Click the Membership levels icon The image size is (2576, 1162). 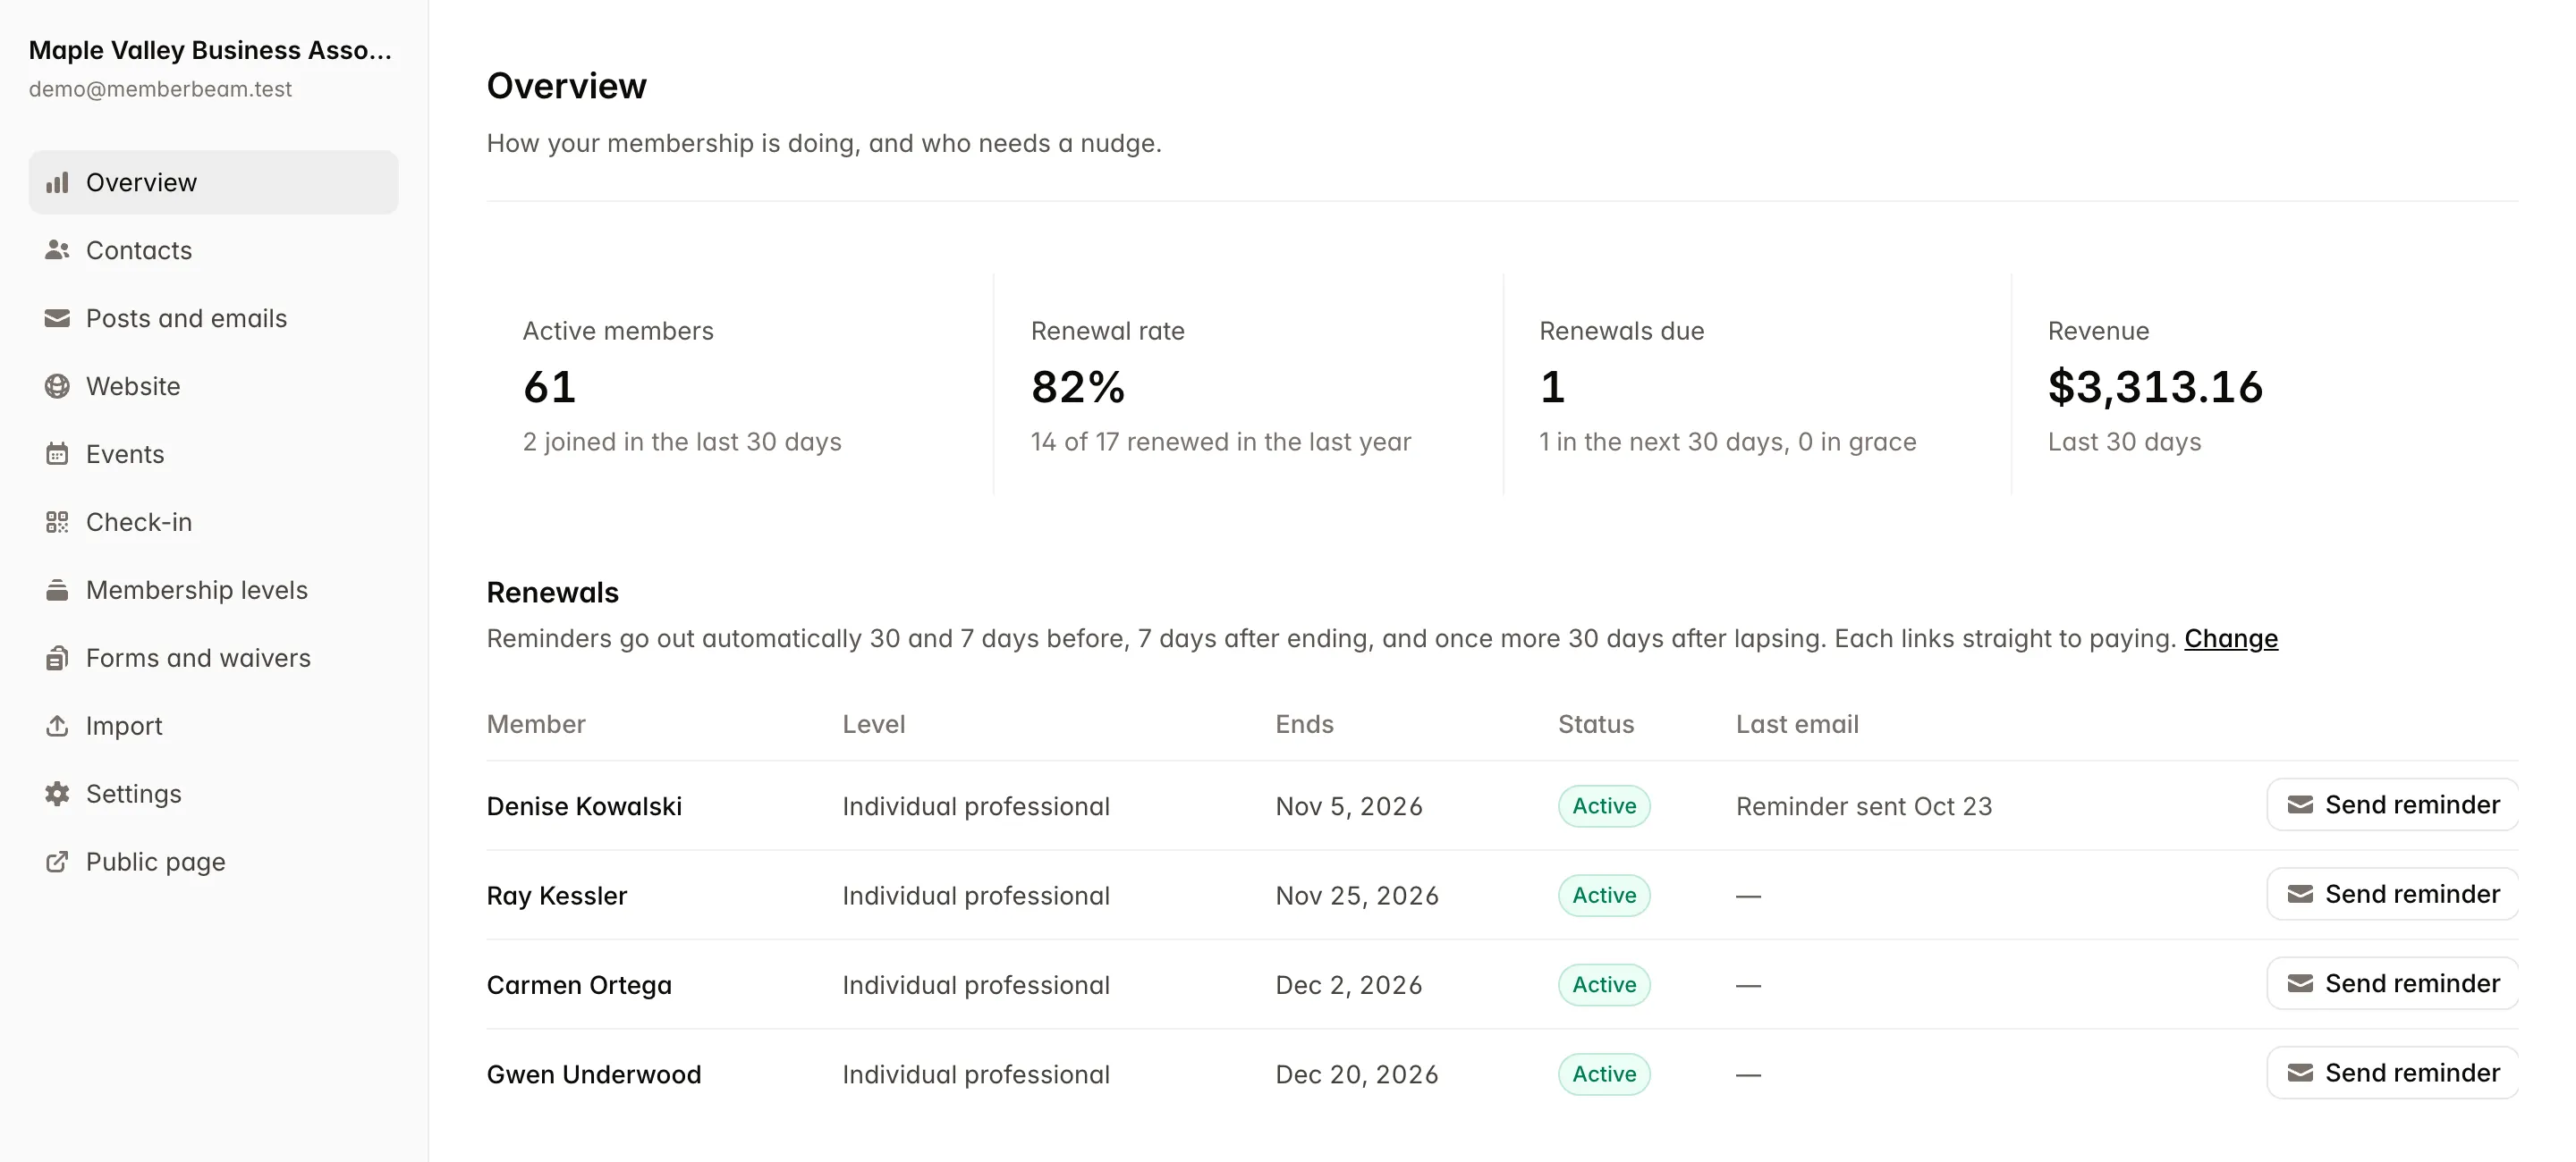(x=57, y=591)
